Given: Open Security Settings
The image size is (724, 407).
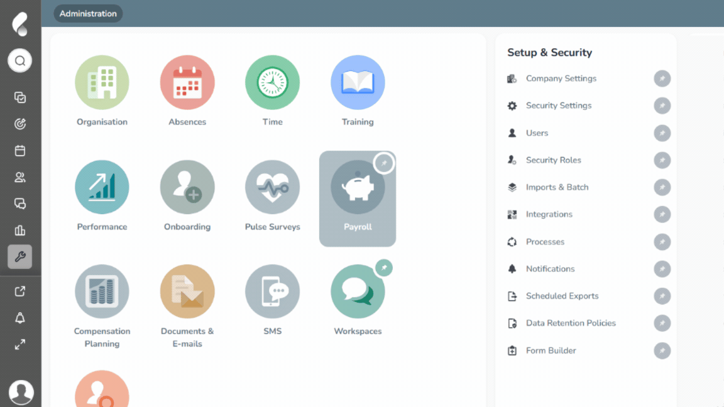Looking at the screenshot, I should [x=559, y=106].
